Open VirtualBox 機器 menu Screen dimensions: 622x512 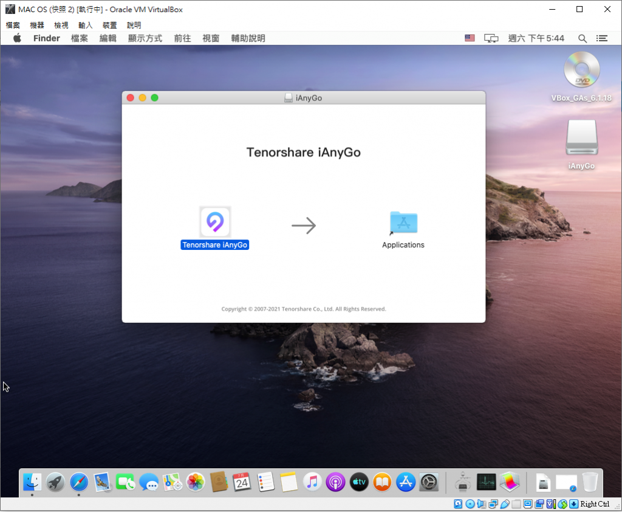(37, 25)
